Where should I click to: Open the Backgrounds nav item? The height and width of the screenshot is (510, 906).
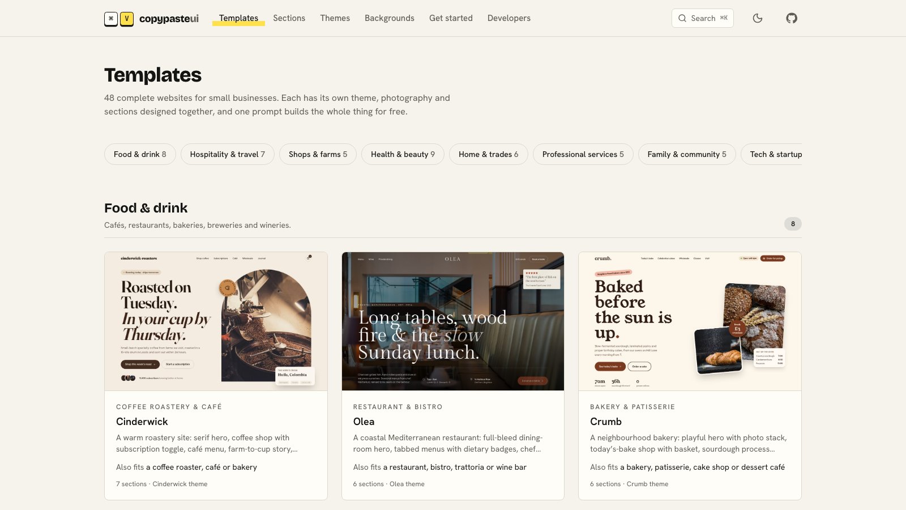pos(390,18)
